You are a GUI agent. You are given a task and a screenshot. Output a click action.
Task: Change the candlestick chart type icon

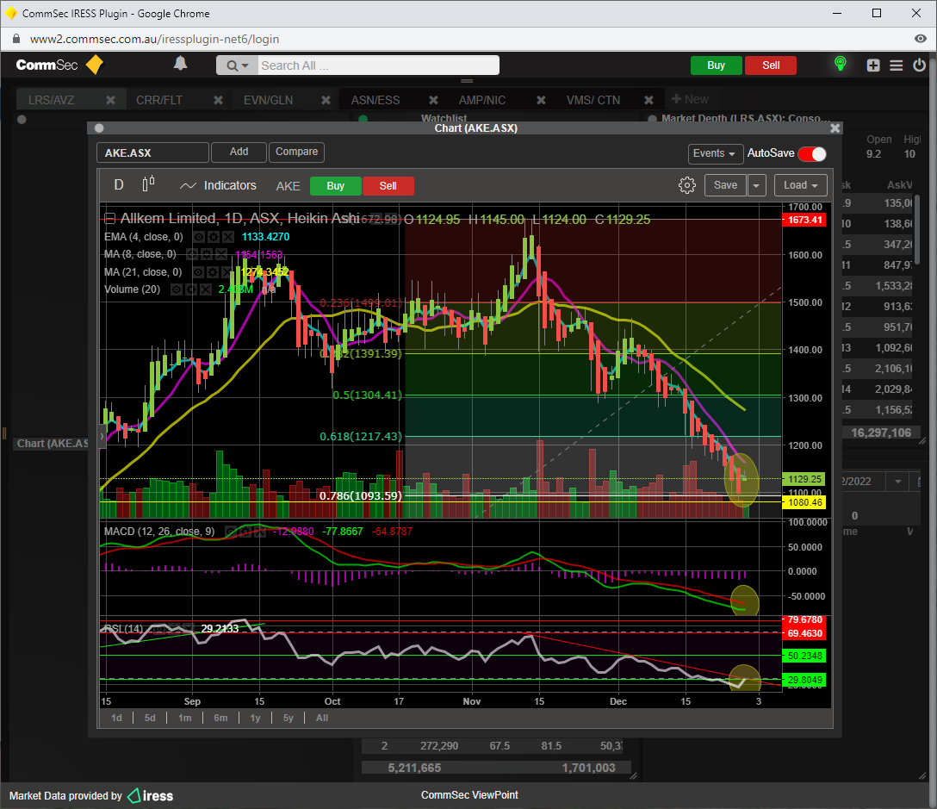click(x=148, y=184)
